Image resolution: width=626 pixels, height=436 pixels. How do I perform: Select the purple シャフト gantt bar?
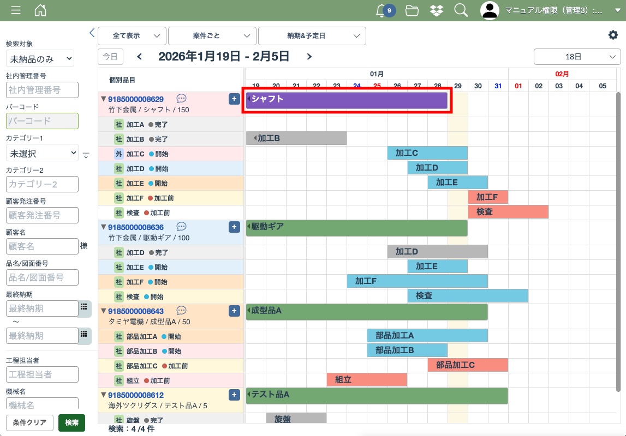347,100
